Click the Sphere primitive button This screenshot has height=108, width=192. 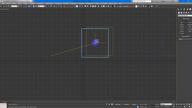pos(182,25)
